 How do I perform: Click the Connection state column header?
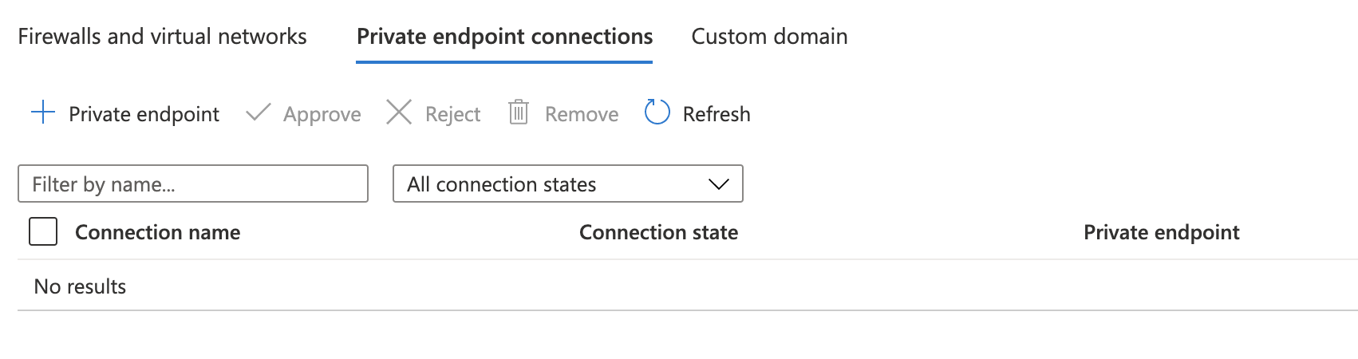click(658, 232)
